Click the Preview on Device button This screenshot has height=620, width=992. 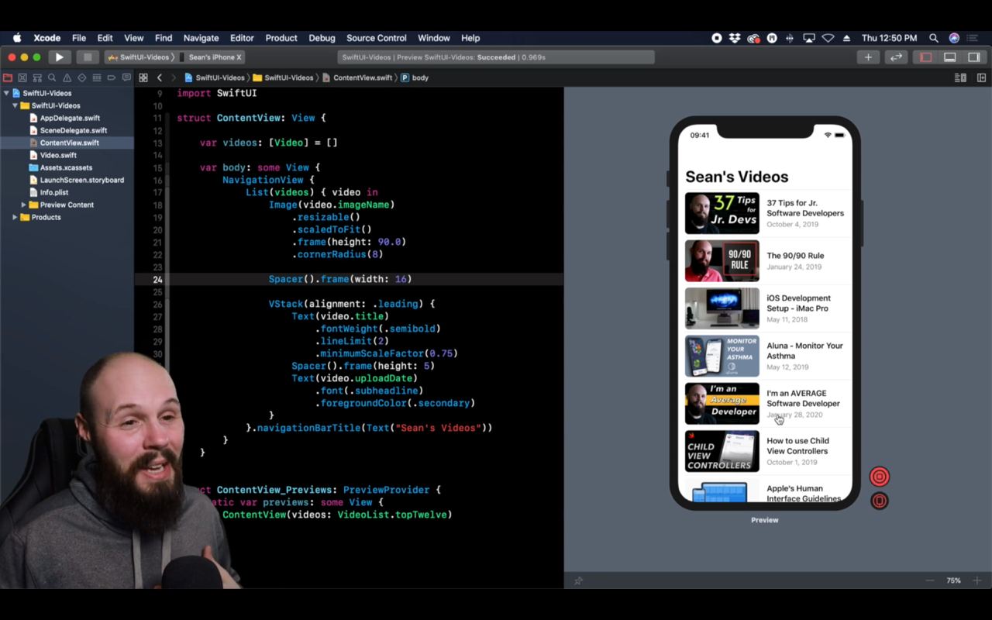click(879, 501)
